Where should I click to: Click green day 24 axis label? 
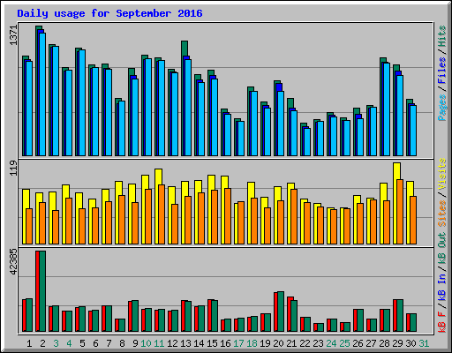click(x=331, y=343)
